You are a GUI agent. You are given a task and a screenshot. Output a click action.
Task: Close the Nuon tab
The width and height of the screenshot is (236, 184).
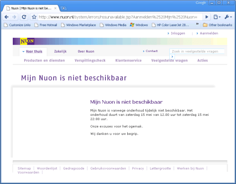[x=55, y=9]
